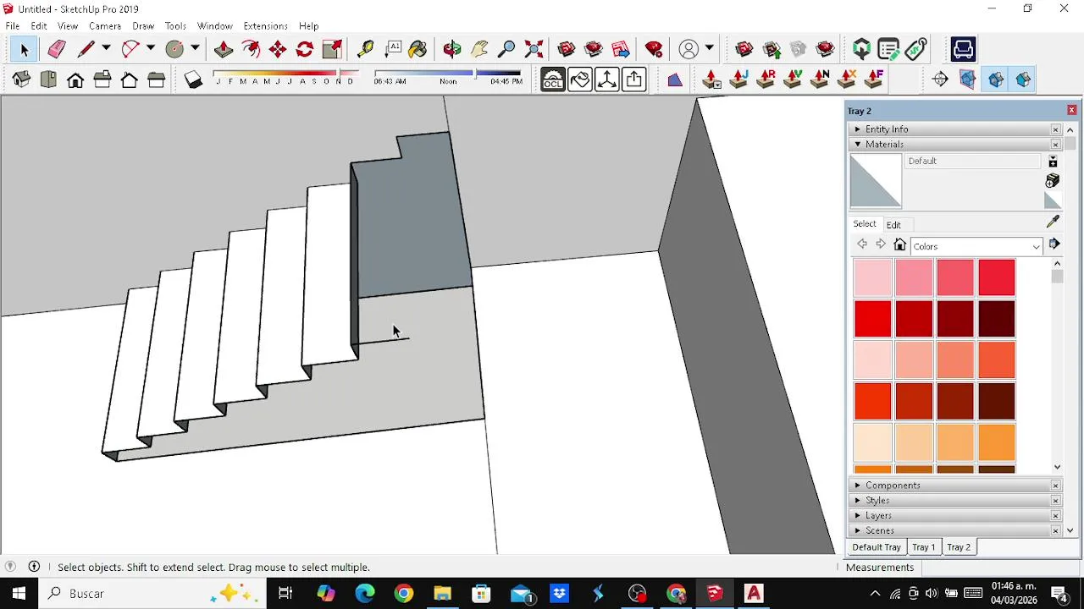Pick the orange color swatch
This screenshot has width=1084, height=609.
click(x=997, y=443)
